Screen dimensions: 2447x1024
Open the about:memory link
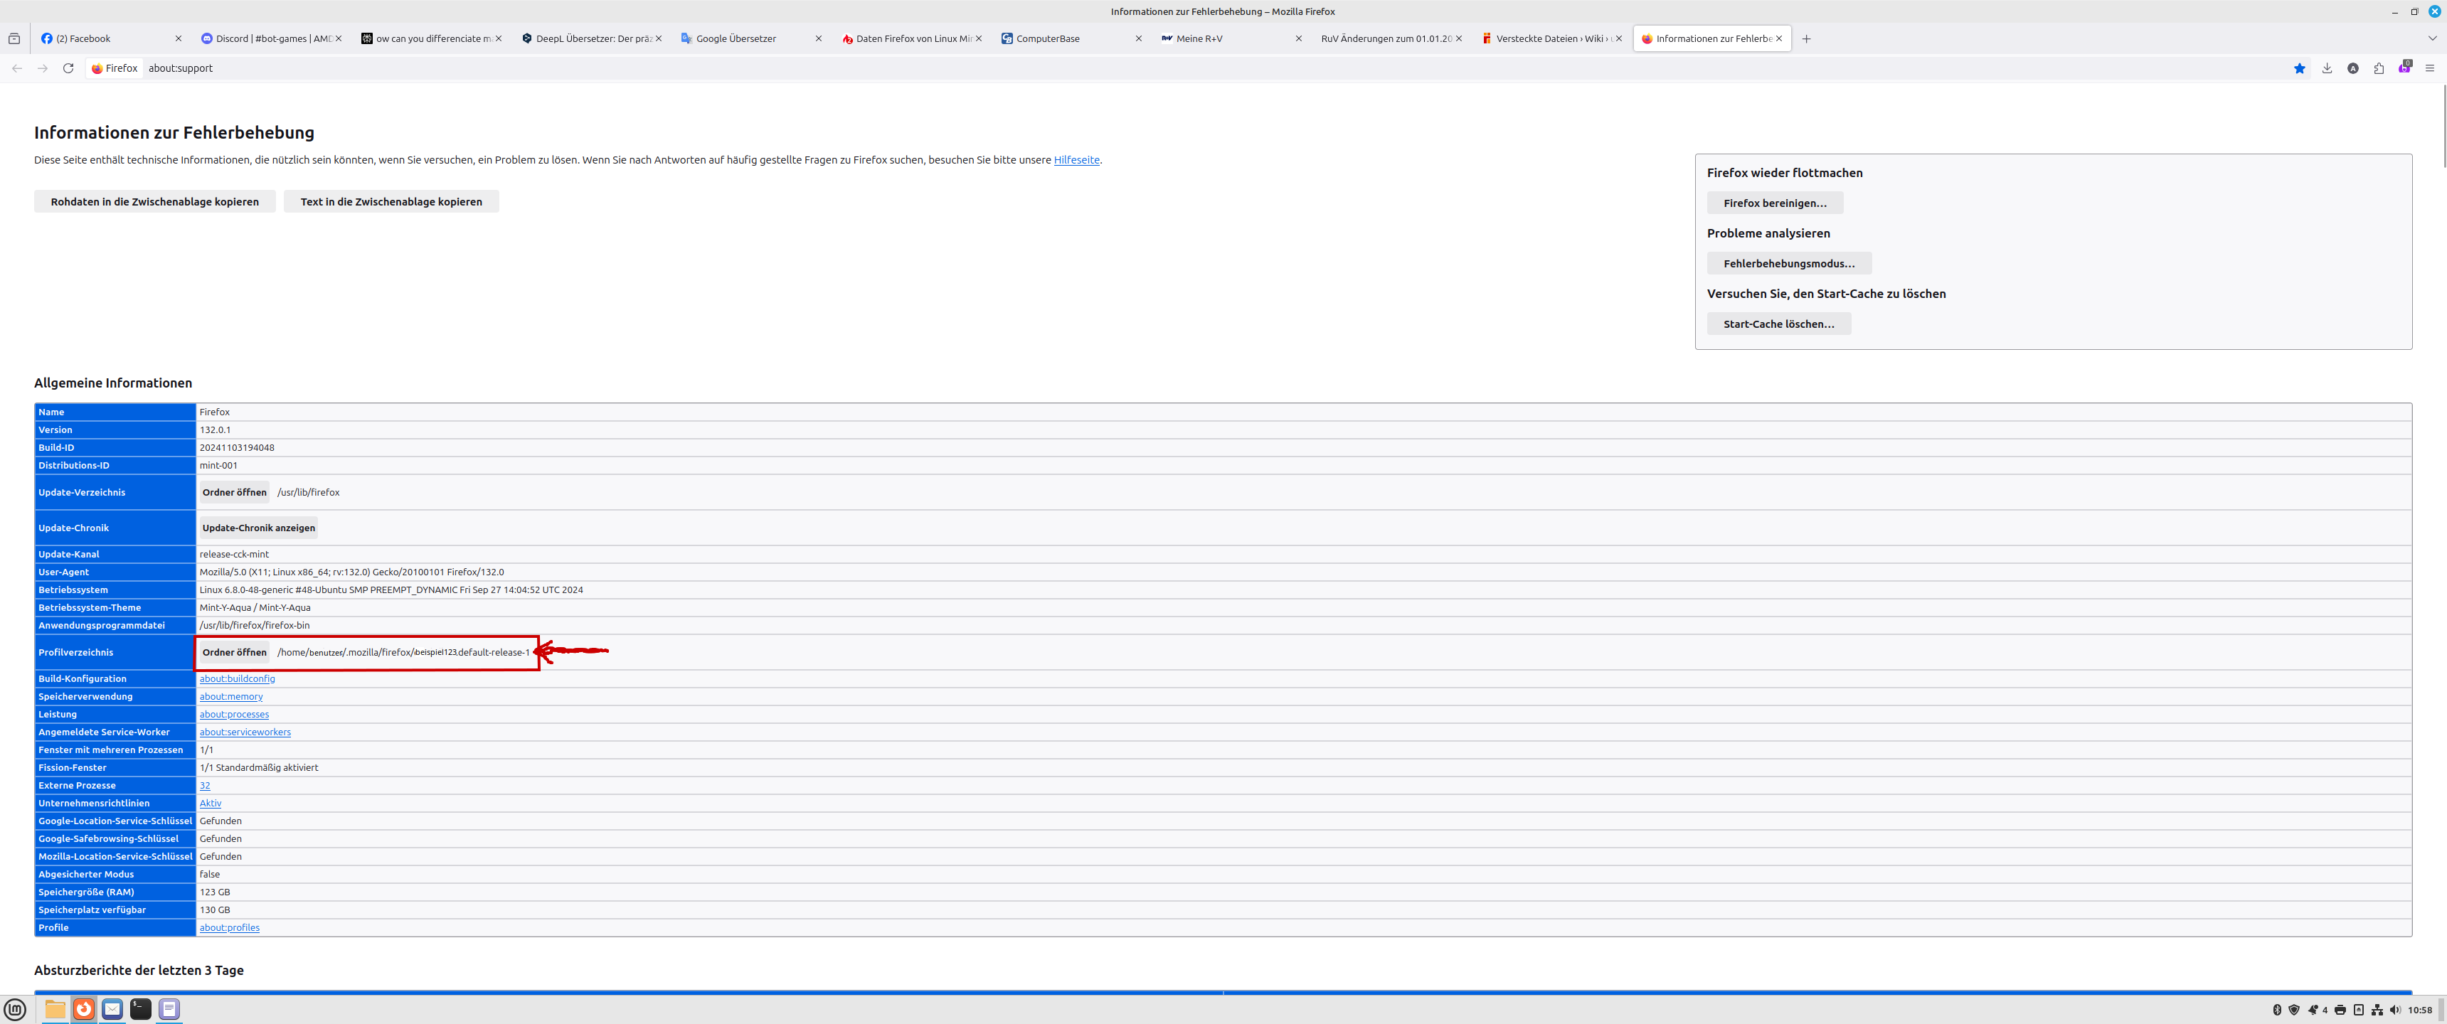231,696
